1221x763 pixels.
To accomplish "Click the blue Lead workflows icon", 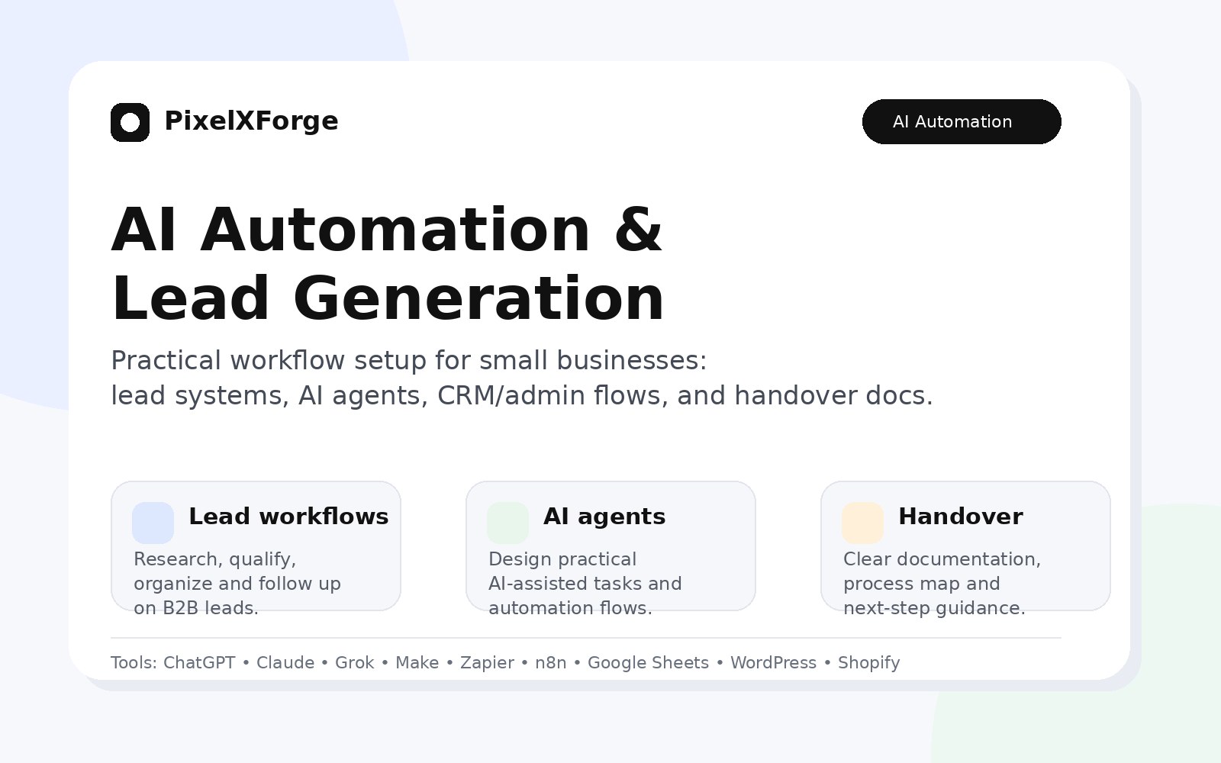I will point(153,523).
